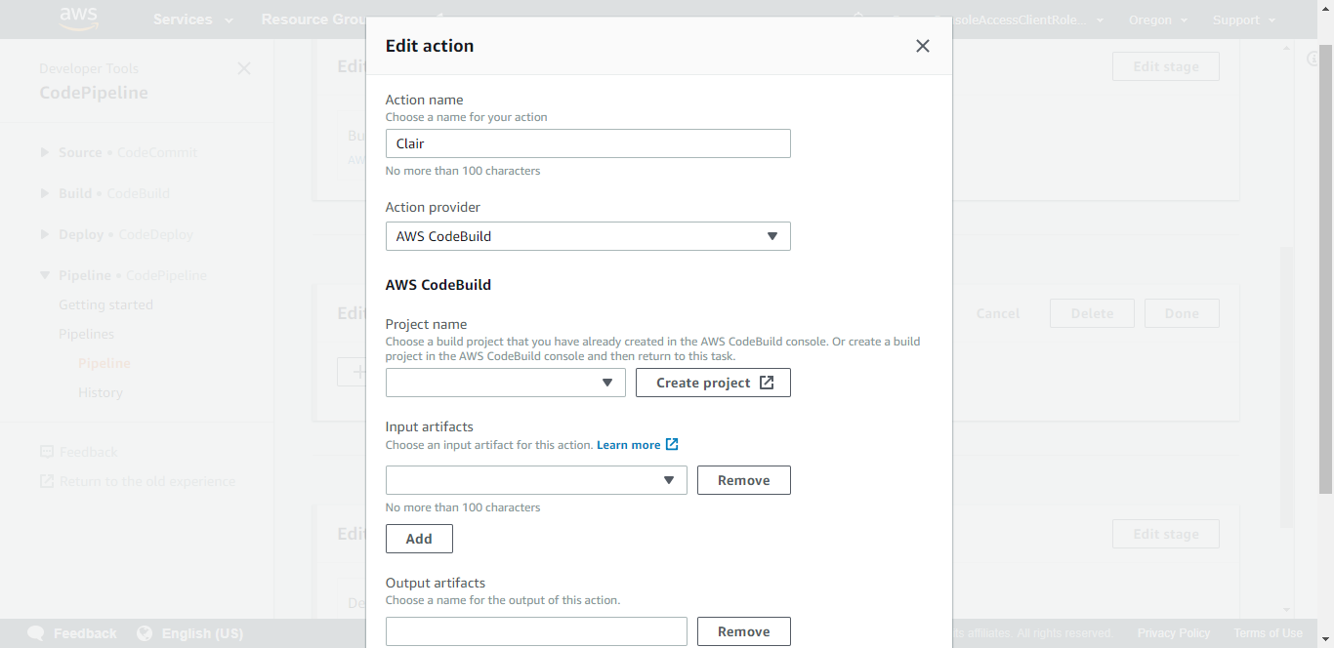Open the Oregon region menu
Viewport: 1334px width, 648px height.
(1158, 20)
